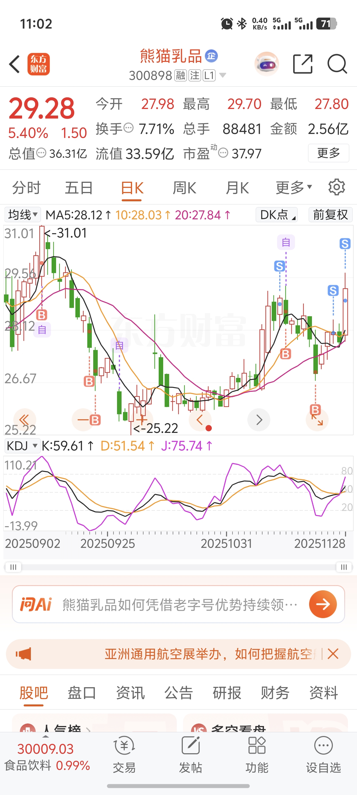Tap the 问Ai question input field
Screen dimensions: 357x795
(x=179, y=604)
